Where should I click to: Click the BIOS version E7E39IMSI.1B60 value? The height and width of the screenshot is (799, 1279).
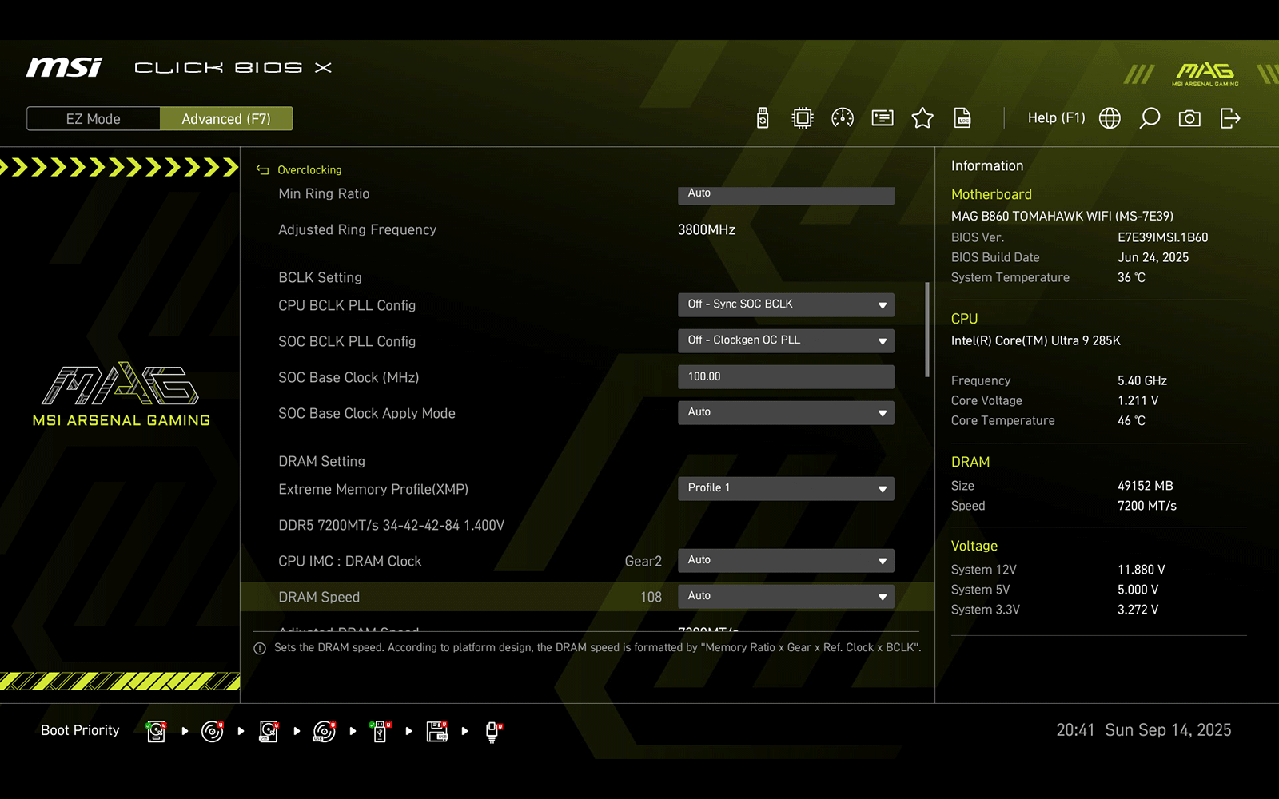[1162, 237]
